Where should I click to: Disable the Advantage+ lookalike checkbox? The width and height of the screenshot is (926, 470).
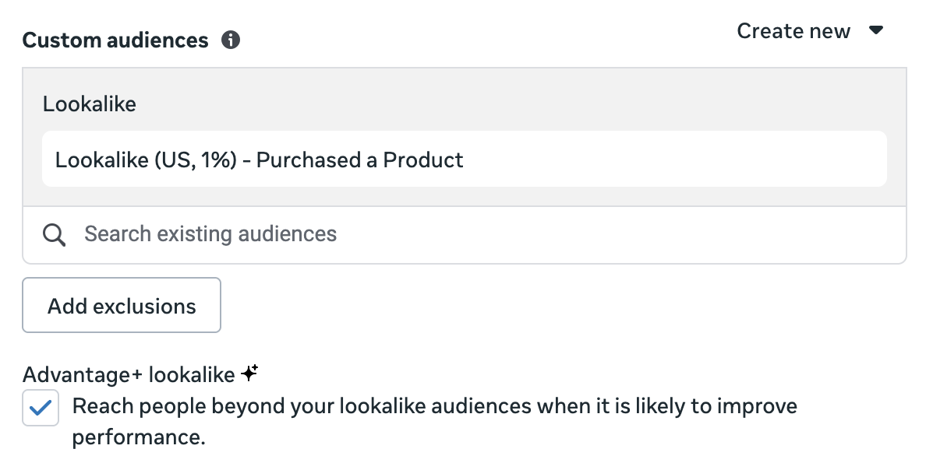pyautogui.click(x=41, y=408)
